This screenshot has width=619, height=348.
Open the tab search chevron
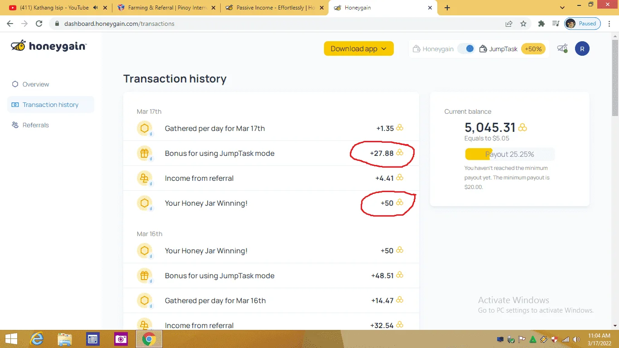click(x=562, y=8)
